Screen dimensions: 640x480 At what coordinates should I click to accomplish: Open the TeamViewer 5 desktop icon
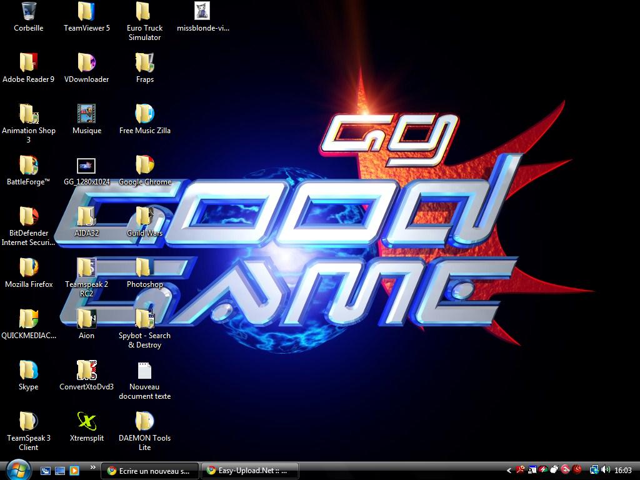pyautogui.click(x=86, y=12)
